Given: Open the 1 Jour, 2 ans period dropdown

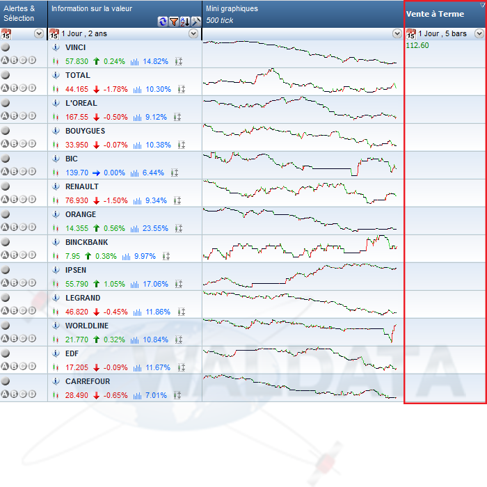Looking at the screenshot, I should 193,33.
